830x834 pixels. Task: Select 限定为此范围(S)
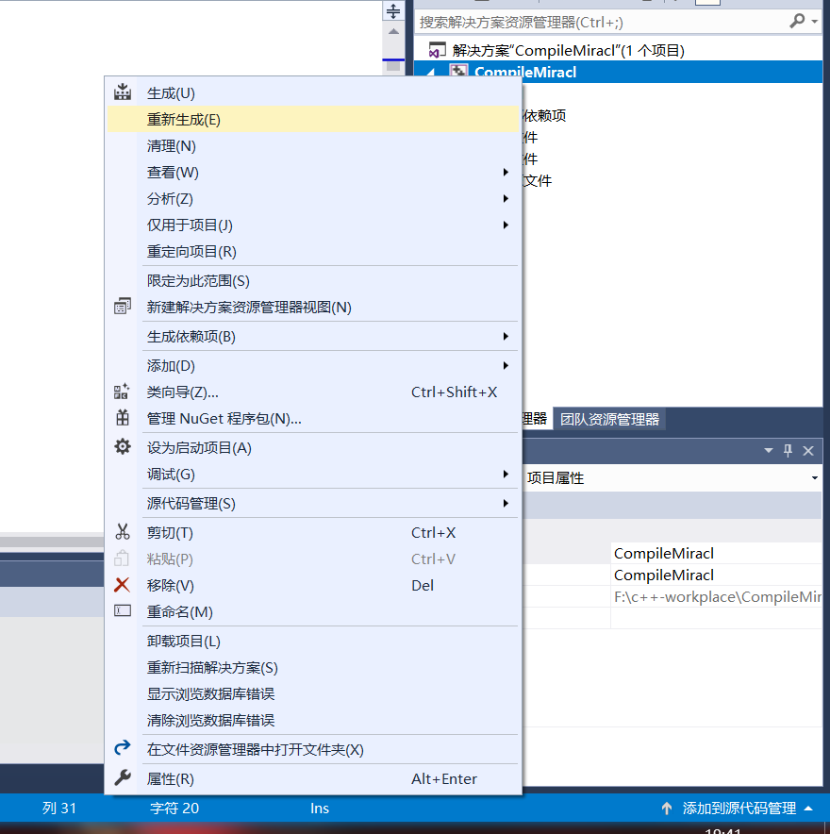[x=312, y=281]
